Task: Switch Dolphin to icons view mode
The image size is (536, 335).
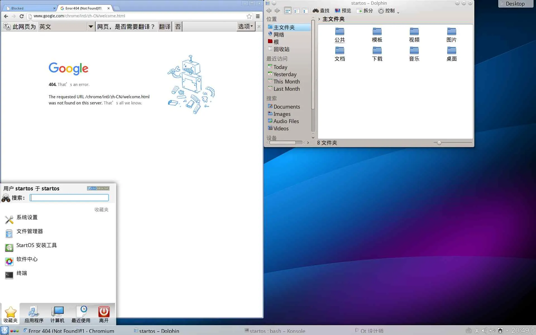Action: tap(288, 11)
